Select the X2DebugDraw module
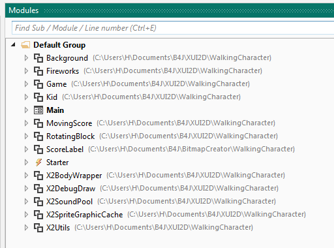Screen dimensions: 334x248 tap(71, 189)
